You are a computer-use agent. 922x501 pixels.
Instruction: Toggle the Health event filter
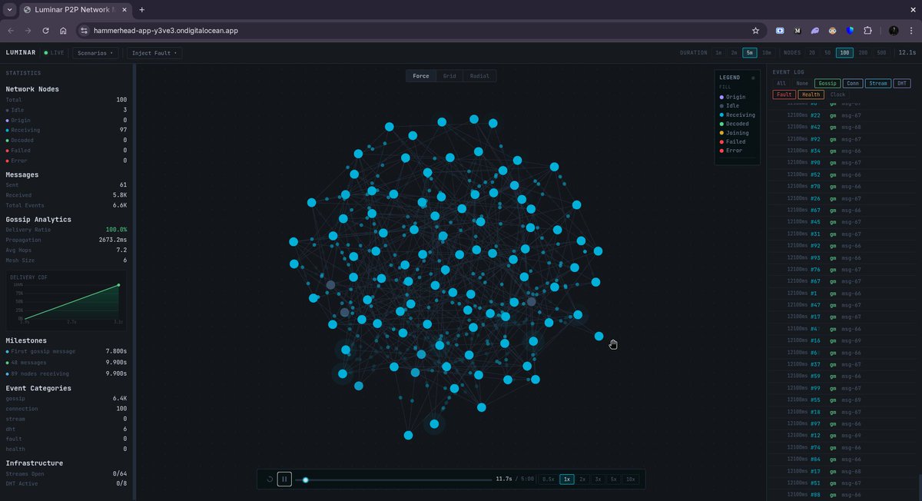(x=811, y=95)
